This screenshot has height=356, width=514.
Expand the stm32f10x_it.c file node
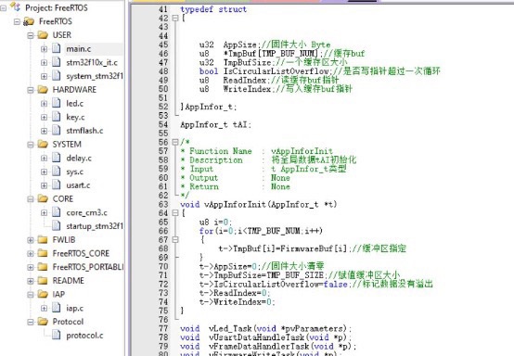tap(44, 62)
